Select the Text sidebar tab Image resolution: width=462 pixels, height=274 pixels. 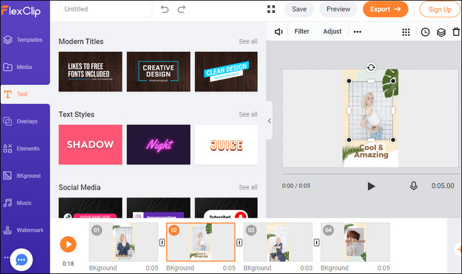25,95
